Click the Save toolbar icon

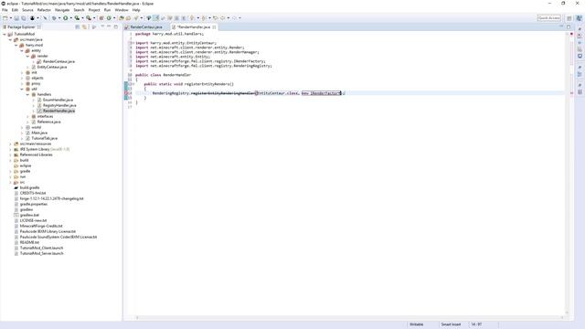(16, 18)
